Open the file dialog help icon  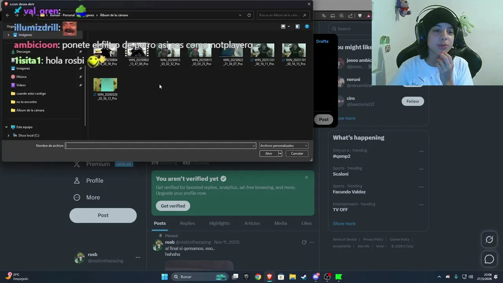tap(307, 26)
